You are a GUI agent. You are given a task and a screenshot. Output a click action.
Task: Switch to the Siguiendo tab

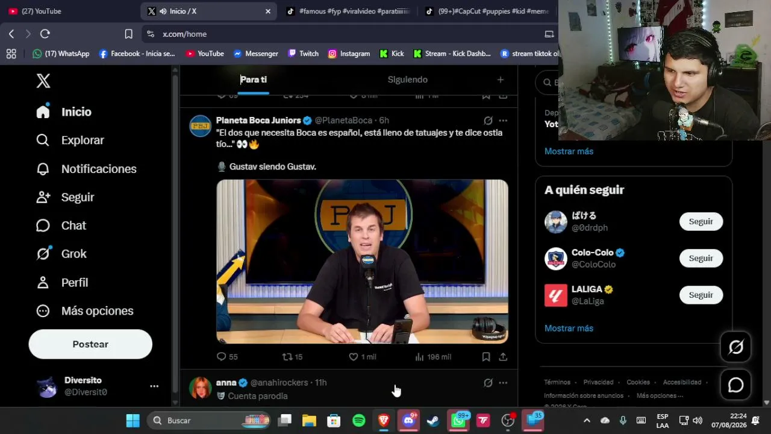coord(408,80)
